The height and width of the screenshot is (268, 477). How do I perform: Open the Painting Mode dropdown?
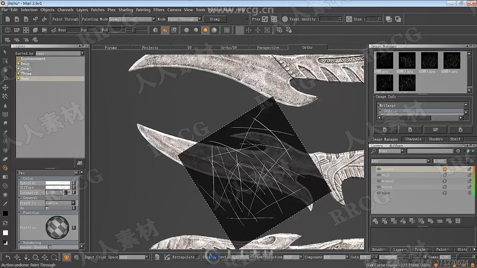click(x=132, y=19)
